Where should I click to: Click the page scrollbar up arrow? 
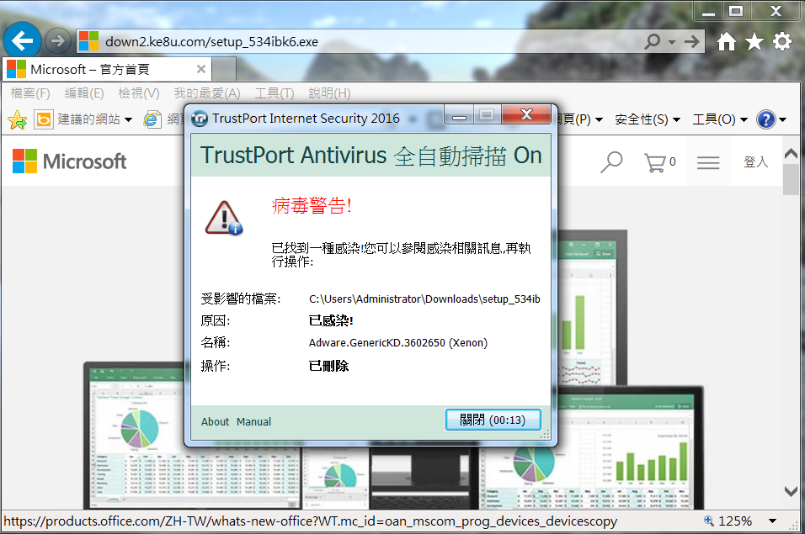click(792, 153)
